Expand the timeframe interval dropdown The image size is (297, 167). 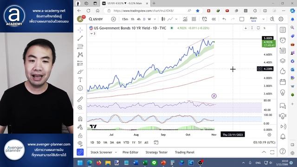155,19
